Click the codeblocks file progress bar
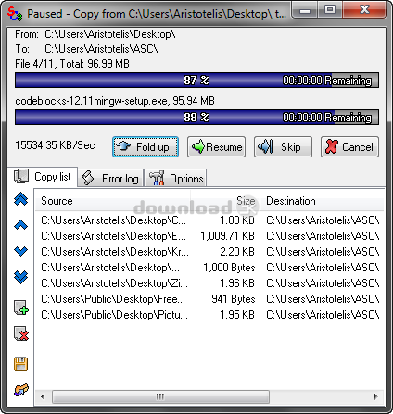This screenshot has width=393, height=414. pyautogui.click(x=196, y=118)
